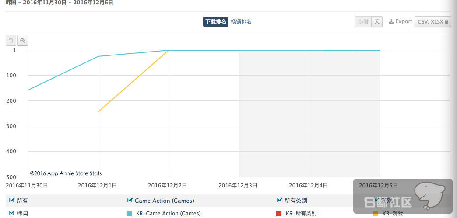Click the CSV, XLSX export button

click(433, 21)
